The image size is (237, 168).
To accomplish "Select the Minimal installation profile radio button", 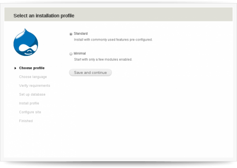I will pyautogui.click(x=71, y=54).
